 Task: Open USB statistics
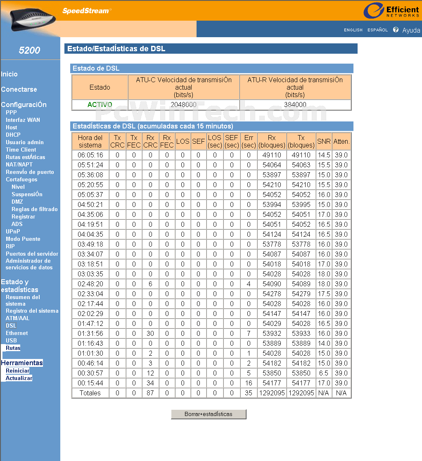tap(11, 340)
